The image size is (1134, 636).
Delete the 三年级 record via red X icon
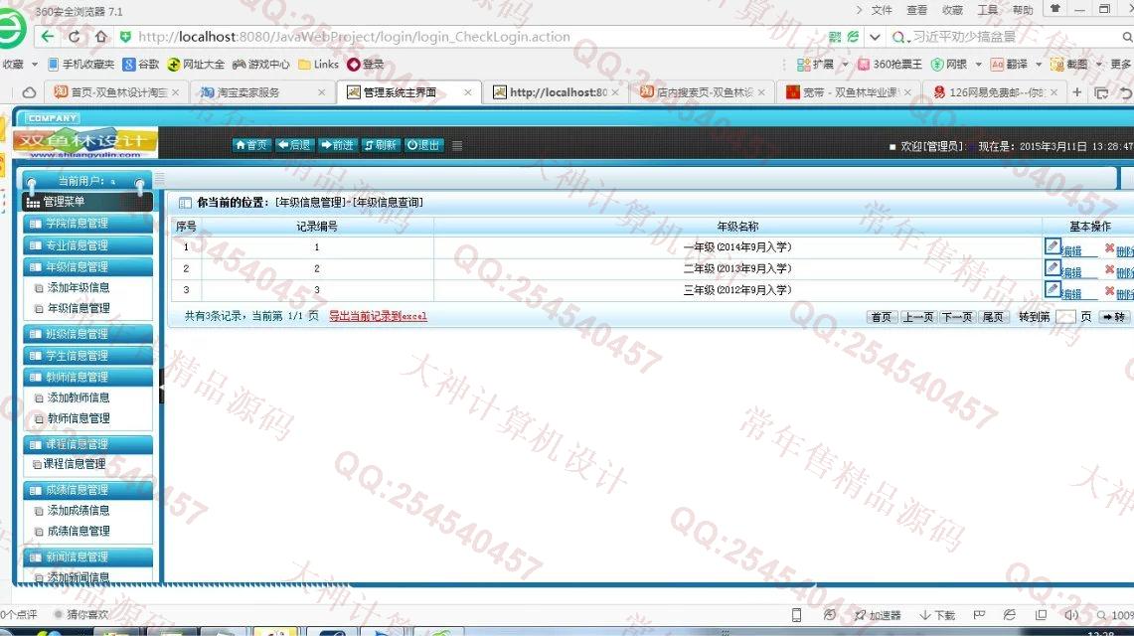tap(1109, 291)
